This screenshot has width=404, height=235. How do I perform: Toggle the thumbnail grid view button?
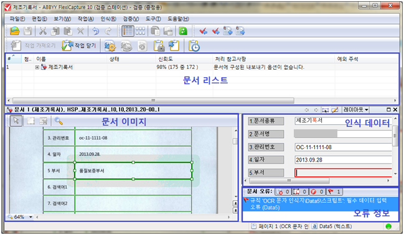(x=140, y=31)
